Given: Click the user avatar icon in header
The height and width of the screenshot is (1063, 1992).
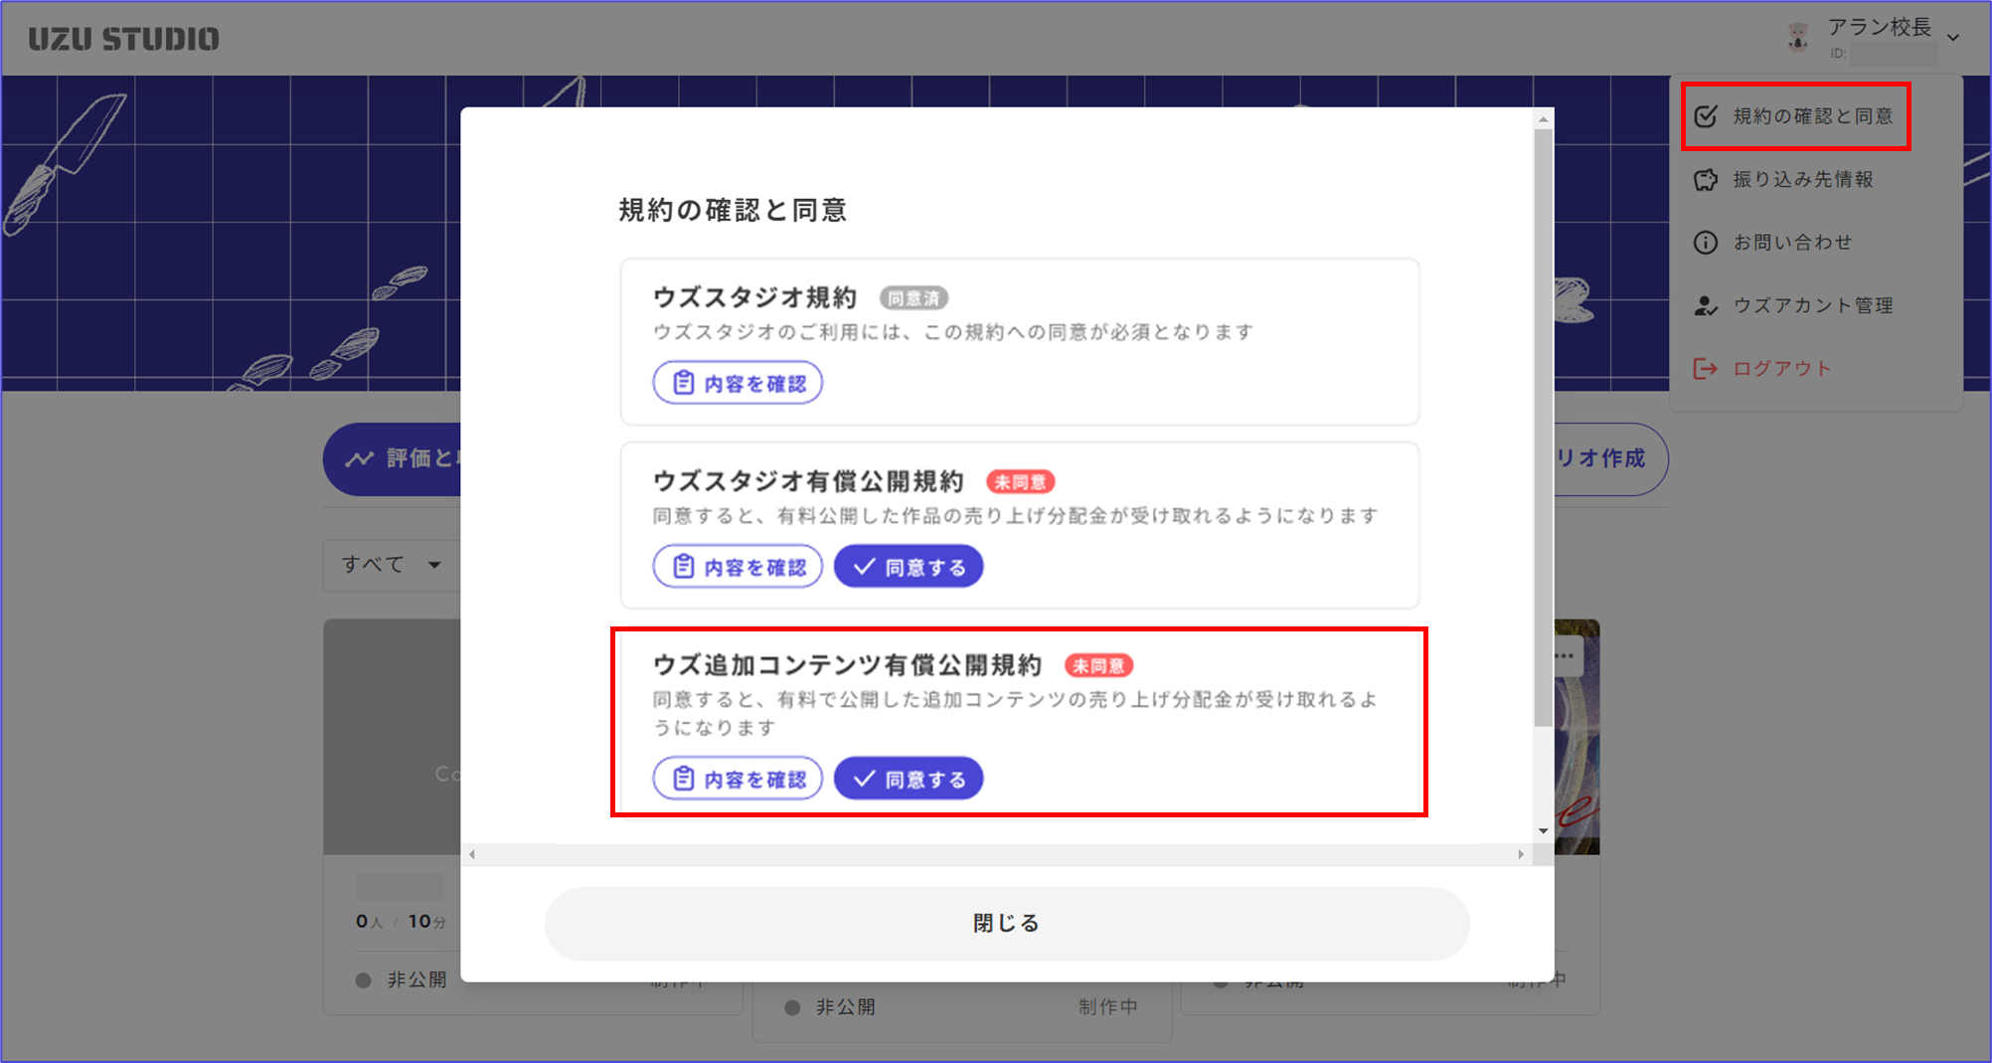Looking at the screenshot, I should coord(1797,38).
